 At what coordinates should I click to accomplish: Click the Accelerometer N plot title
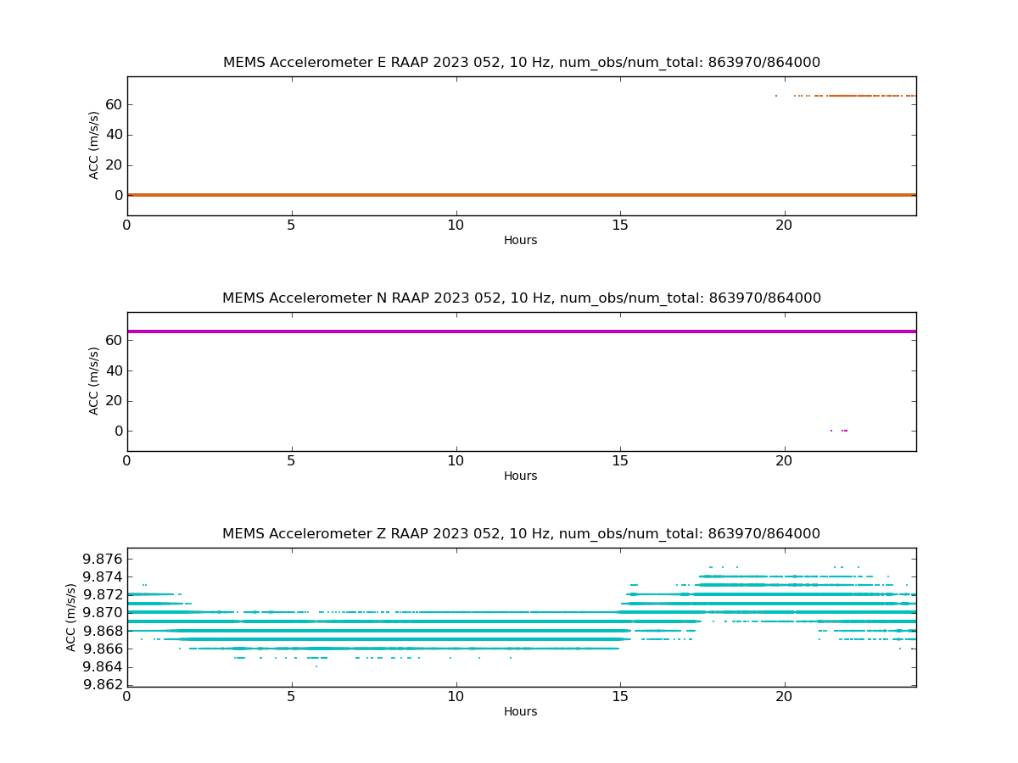[x=521, y=298]
